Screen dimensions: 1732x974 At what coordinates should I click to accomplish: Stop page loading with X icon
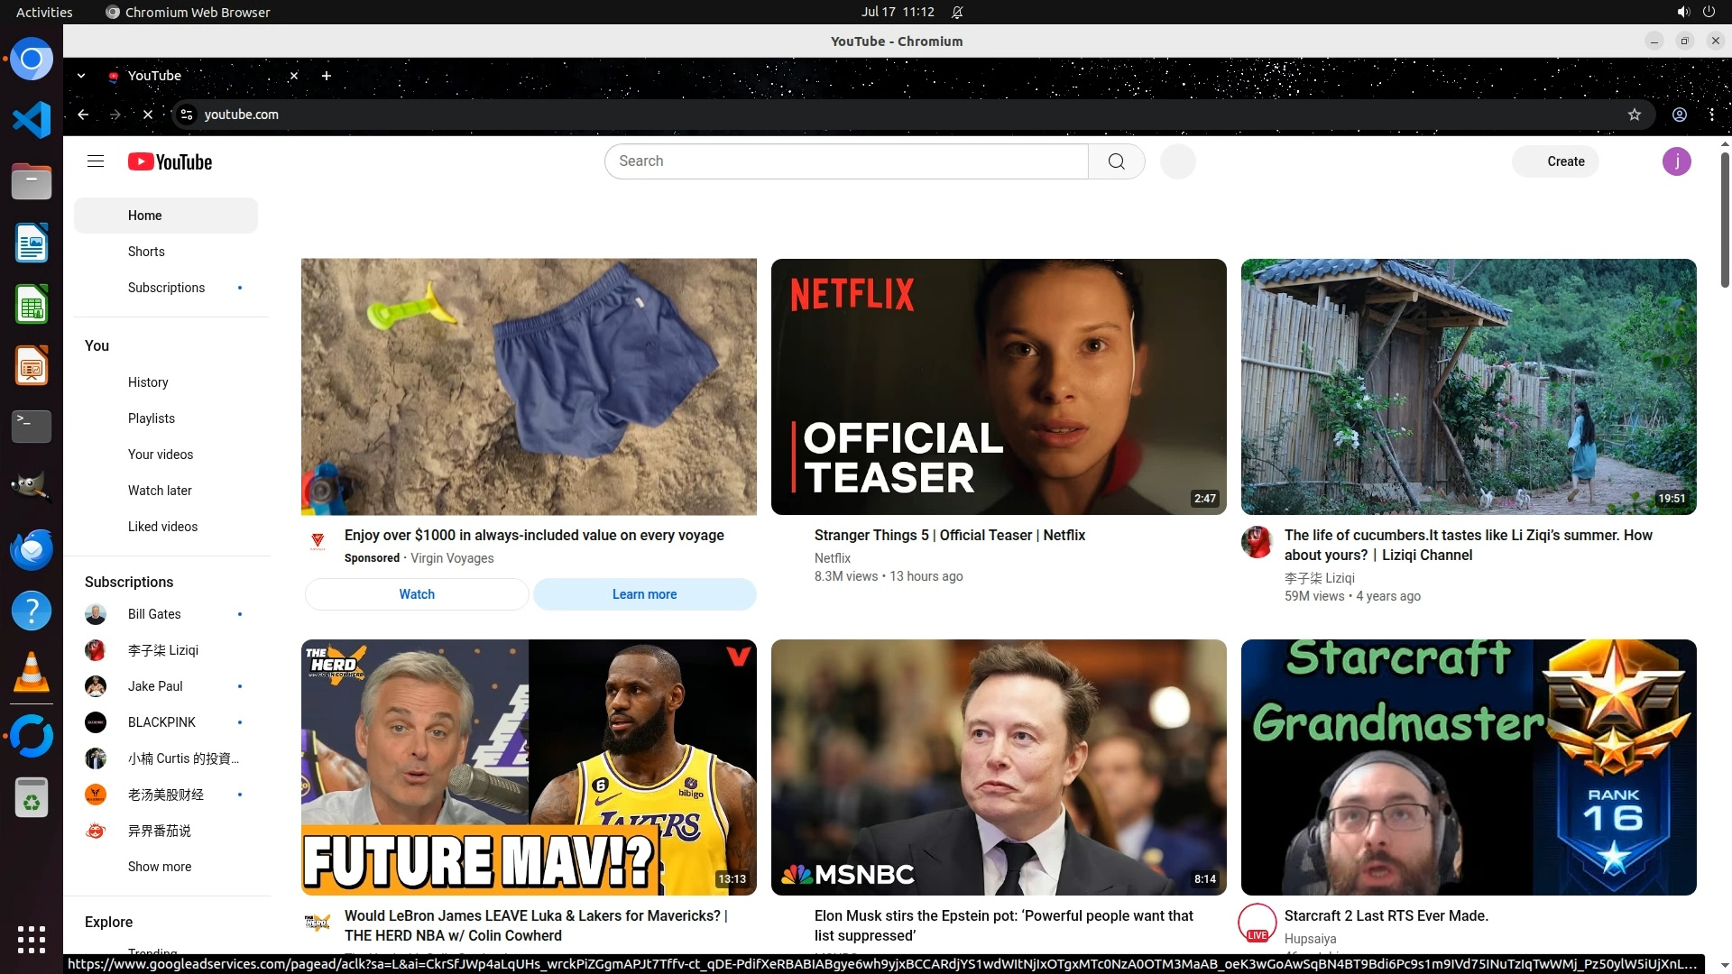148,115
